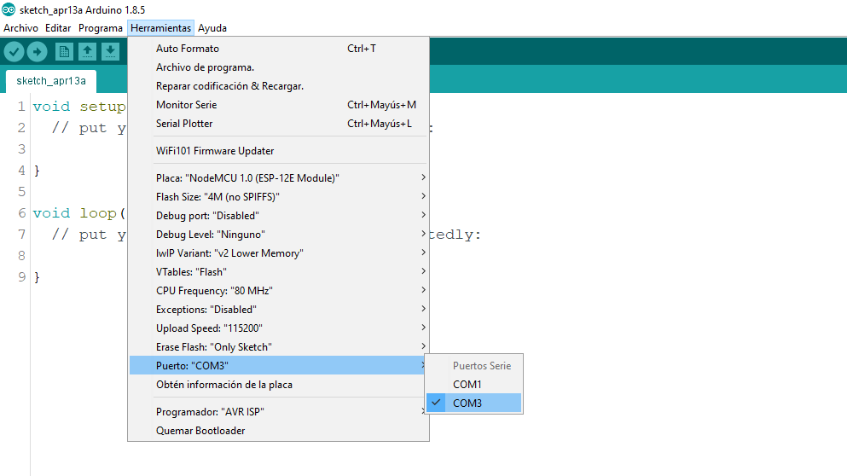
Task: Open Monitor Serie
Action: point(278,105)
